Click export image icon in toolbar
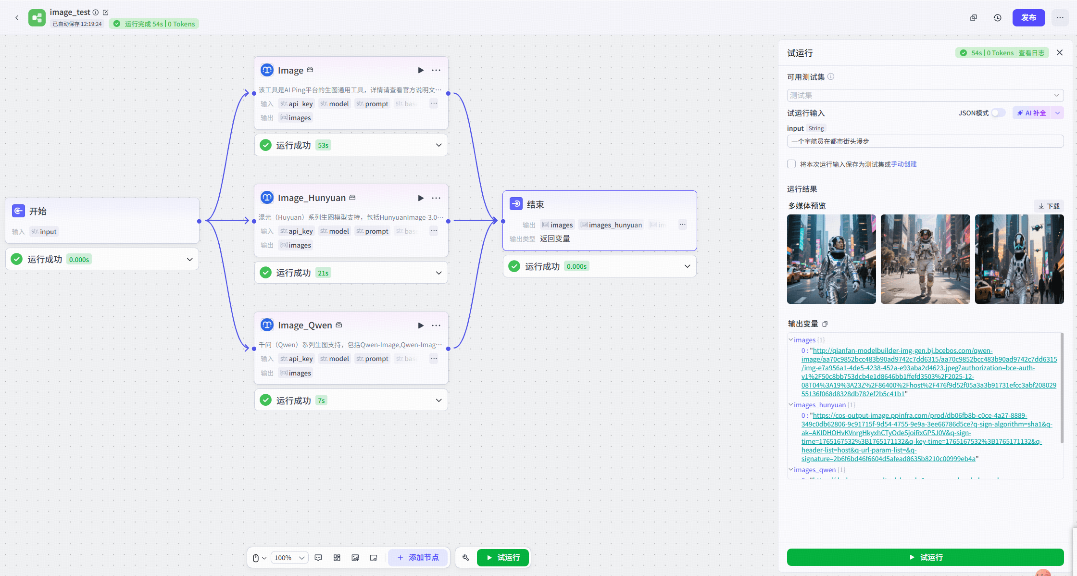Image resolution: width=1077 pixels, height=576 pixels. pyautogui.click(x=355, y=558)
